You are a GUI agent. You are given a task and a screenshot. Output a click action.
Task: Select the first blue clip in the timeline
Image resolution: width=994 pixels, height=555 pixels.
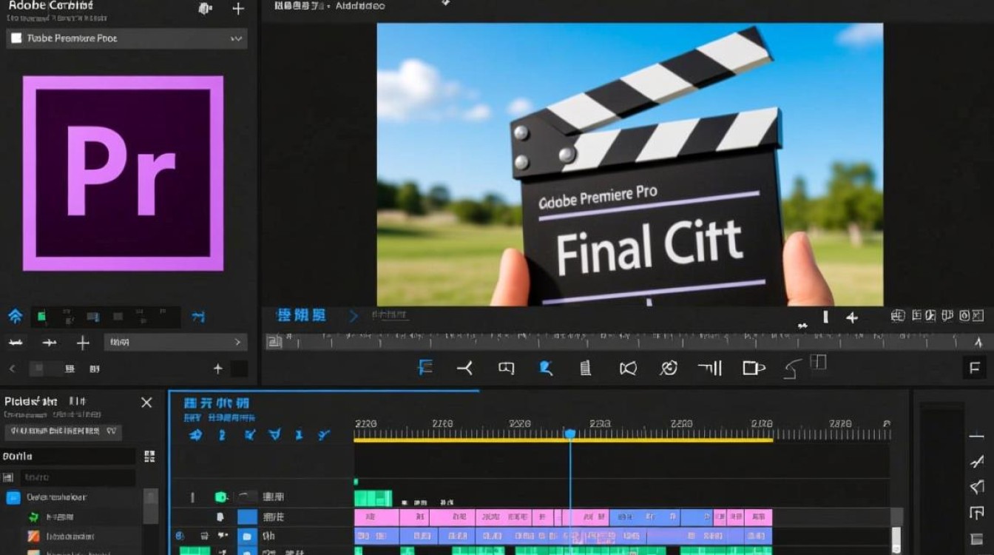(x=376, y=536)
